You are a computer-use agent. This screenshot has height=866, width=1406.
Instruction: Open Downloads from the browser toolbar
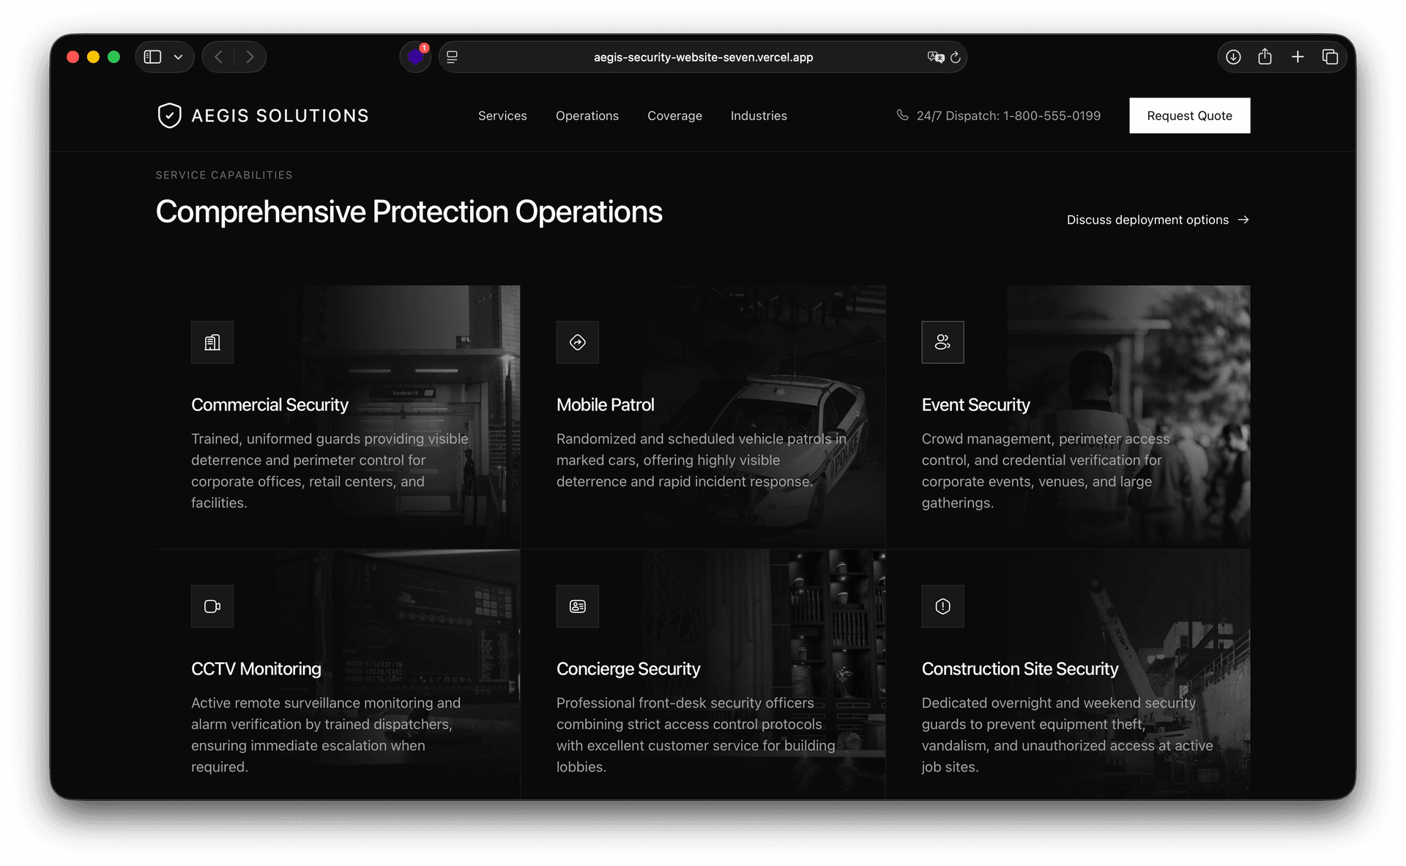[1233, 56]
